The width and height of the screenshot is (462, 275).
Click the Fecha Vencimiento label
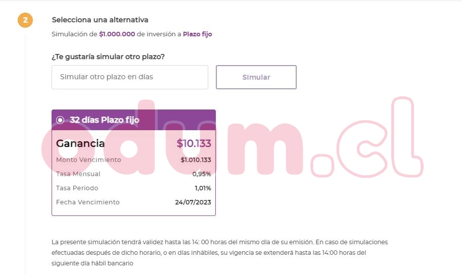pos(88,202)
